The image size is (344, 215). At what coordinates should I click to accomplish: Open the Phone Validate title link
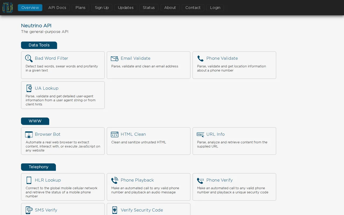pyautogui.click(x=222, y=58)
